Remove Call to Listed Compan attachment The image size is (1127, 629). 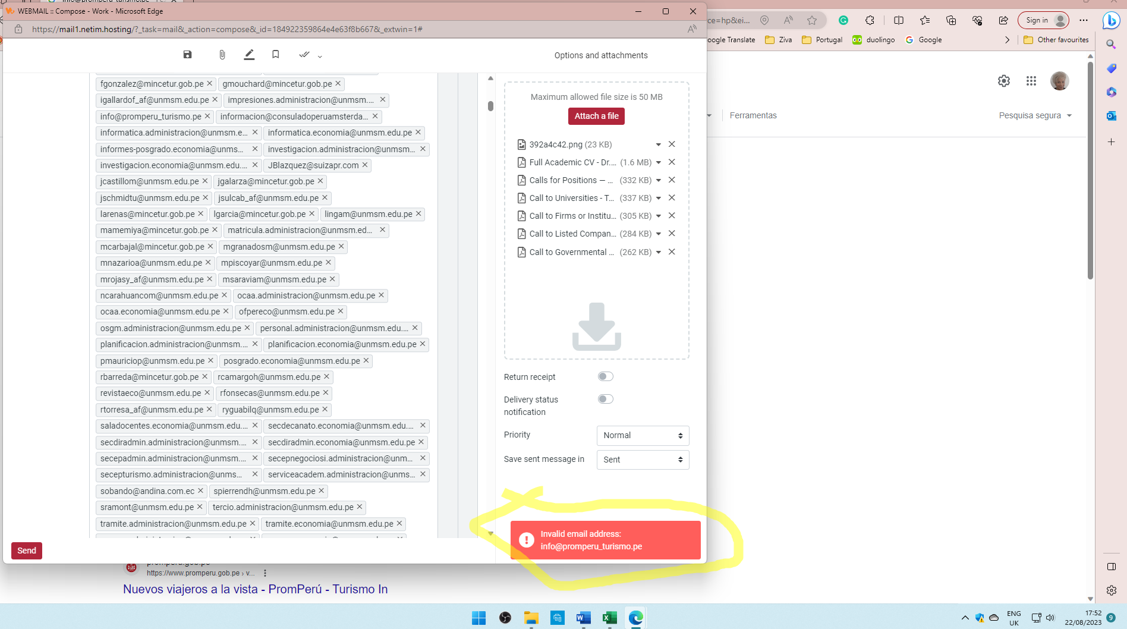(x=672, y=233)
